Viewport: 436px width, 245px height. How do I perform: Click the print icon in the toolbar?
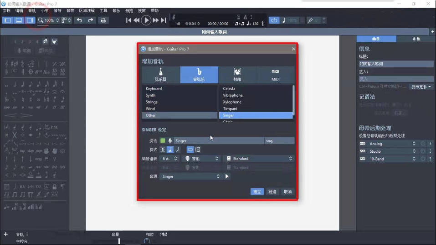pyautogui.click(x=103, y=20)
